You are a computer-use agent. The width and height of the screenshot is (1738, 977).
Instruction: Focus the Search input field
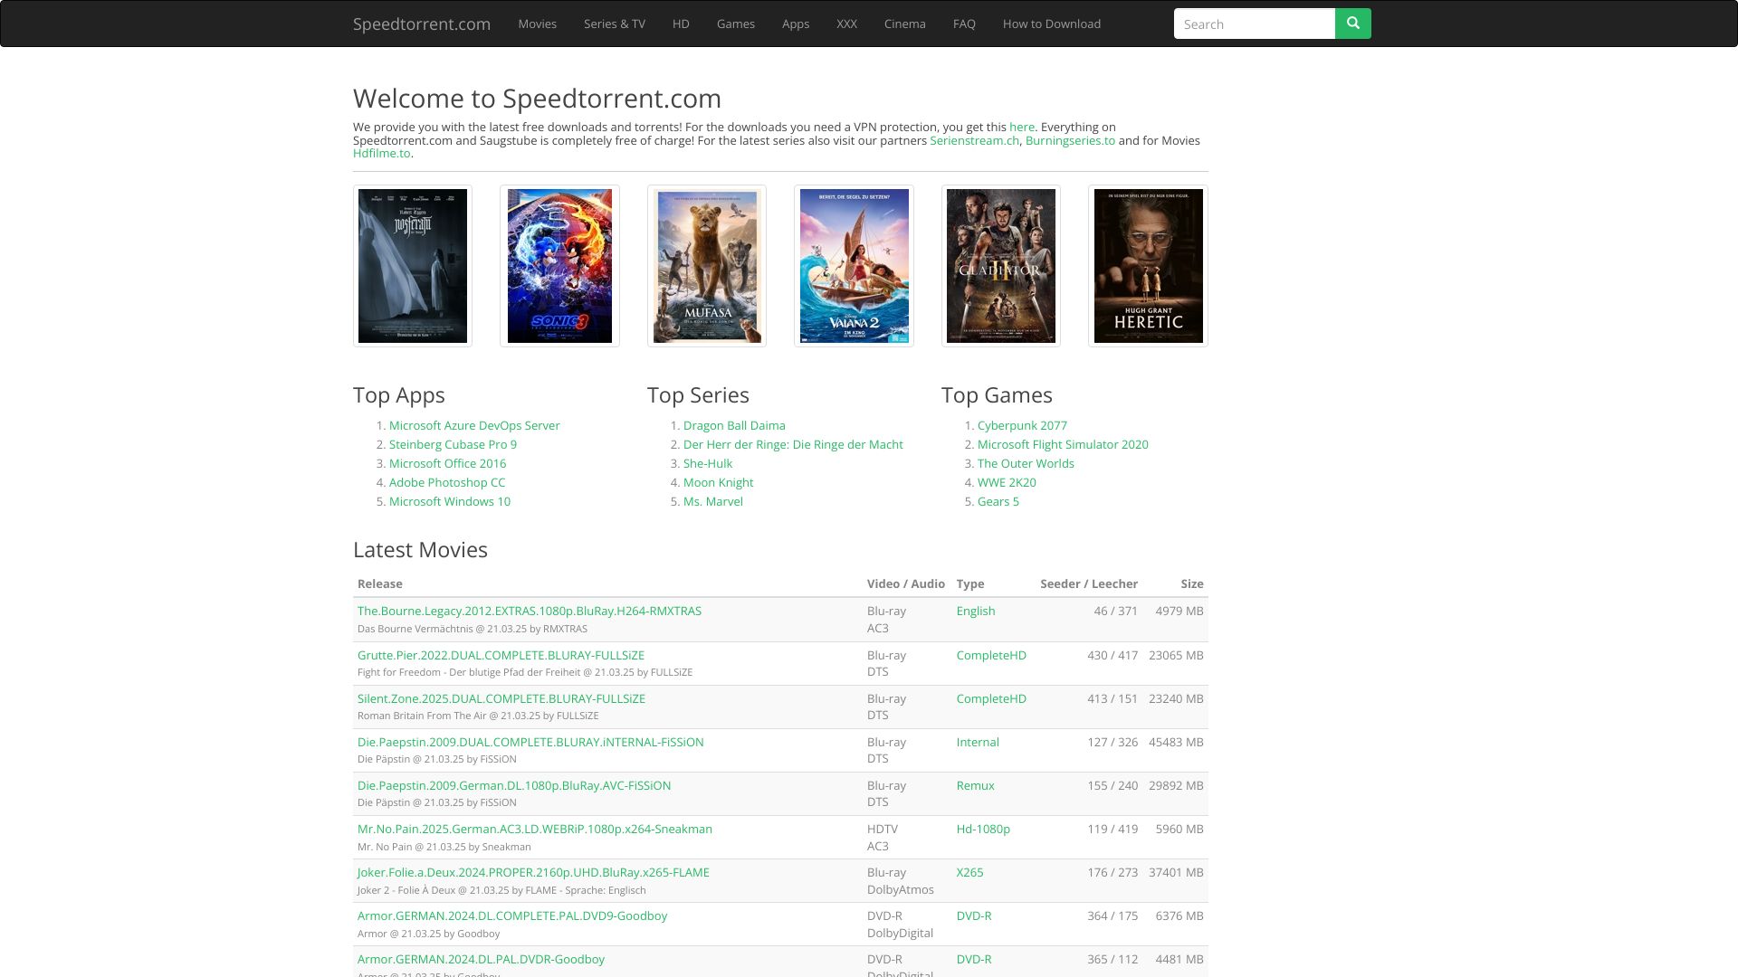(x=1254, y=24)
